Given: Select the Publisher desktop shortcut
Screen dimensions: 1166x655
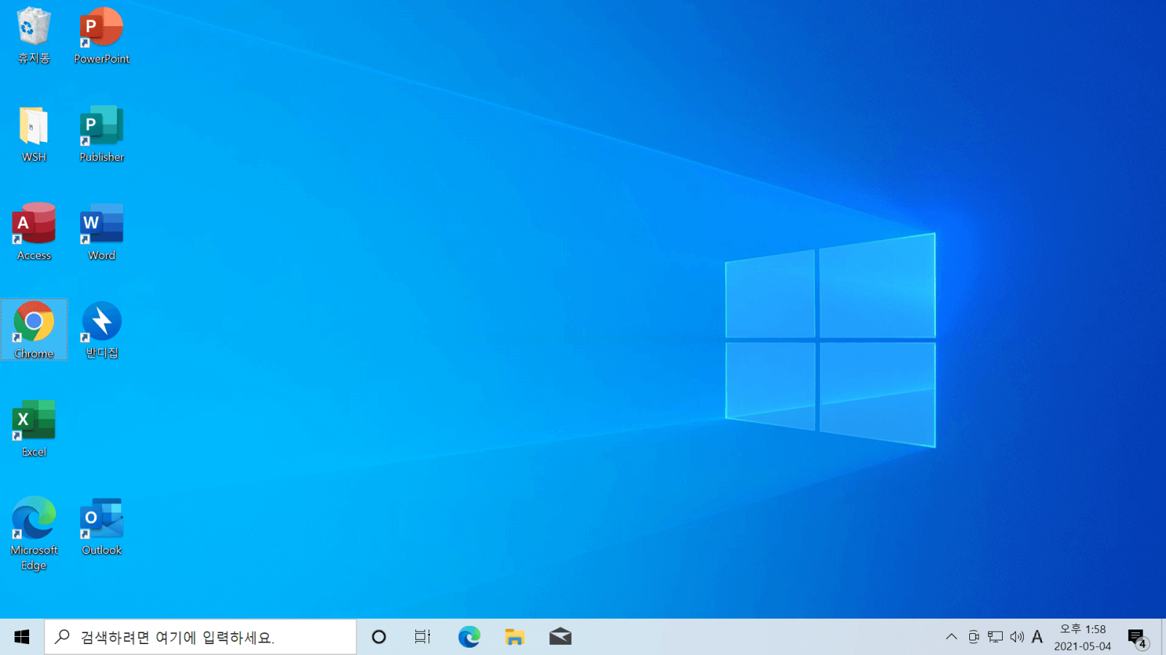Looking at the screenshot, I should 102,134.
